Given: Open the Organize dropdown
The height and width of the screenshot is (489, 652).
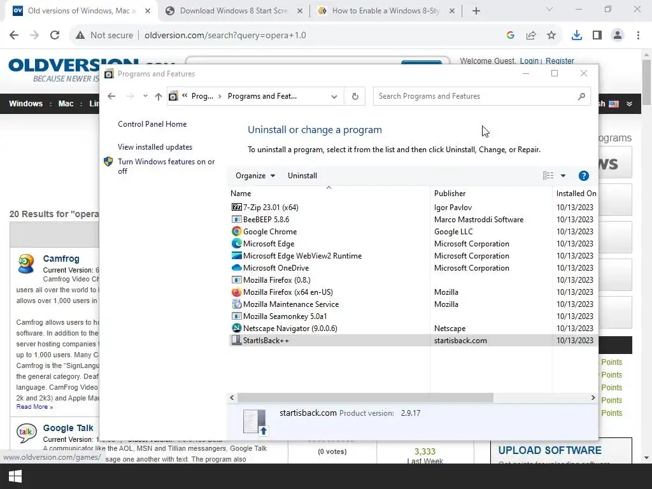Looking at the screenshot, I should point(255,176).
